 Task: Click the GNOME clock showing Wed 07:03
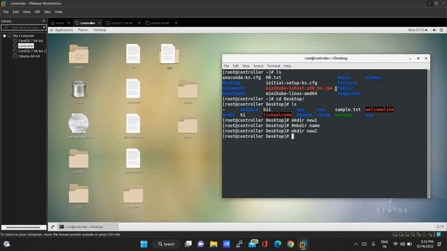416,30
